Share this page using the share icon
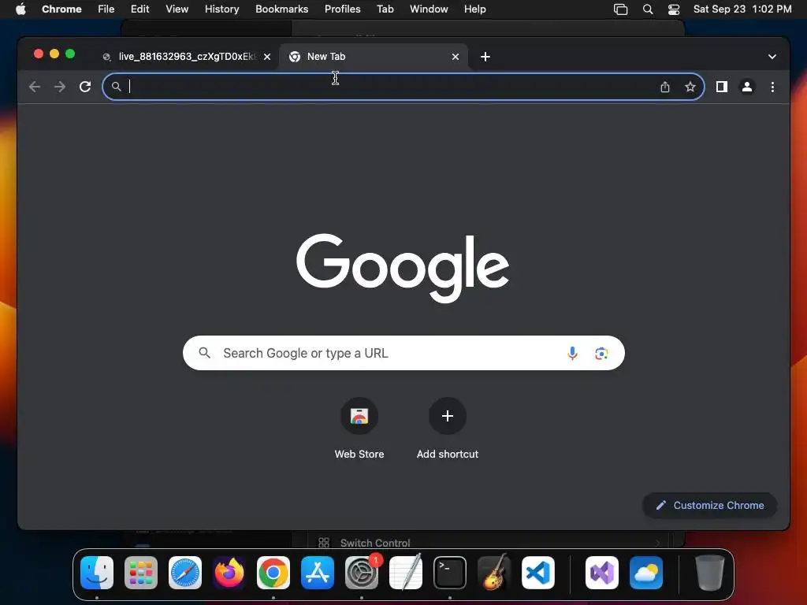Viewport: 807px width, 605px height. (x=665, y=87)
